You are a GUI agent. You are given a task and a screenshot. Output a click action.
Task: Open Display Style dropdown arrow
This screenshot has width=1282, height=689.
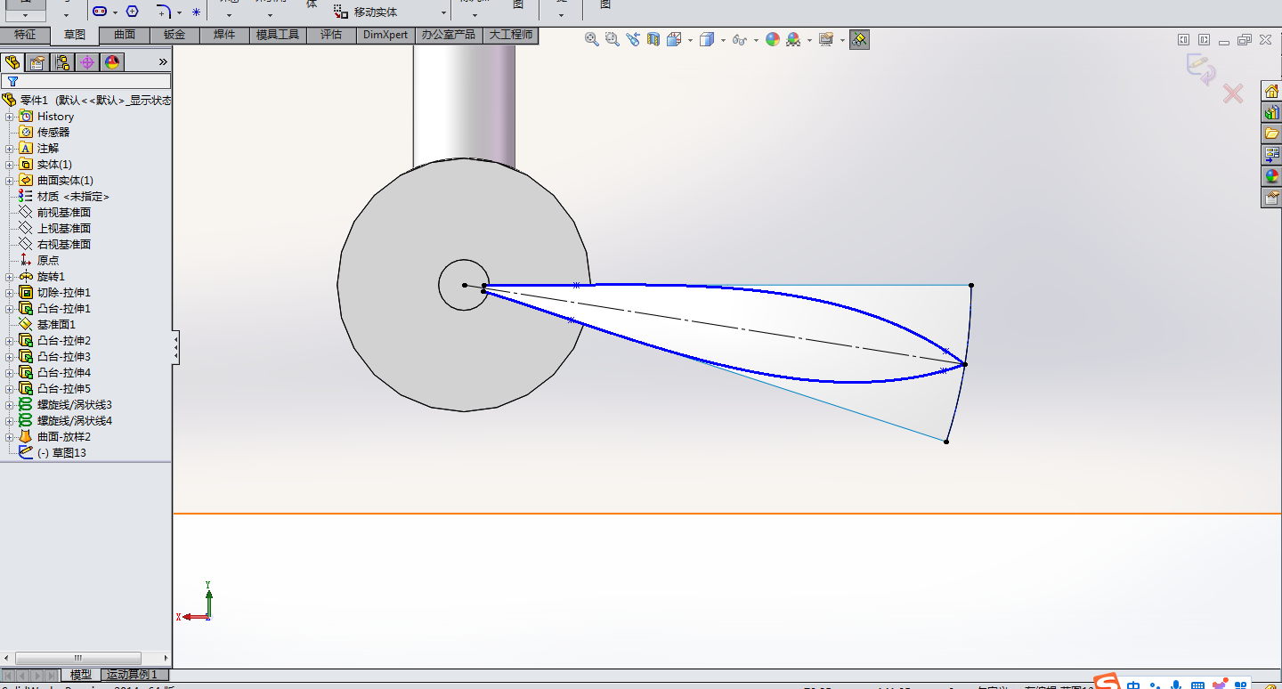(723, 40)
